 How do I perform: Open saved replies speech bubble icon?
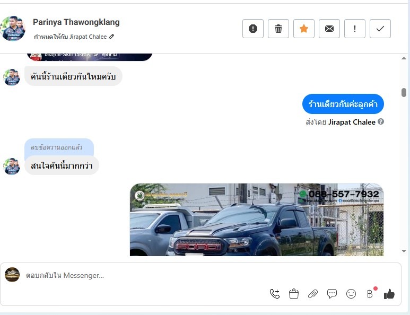click(332, 294)
